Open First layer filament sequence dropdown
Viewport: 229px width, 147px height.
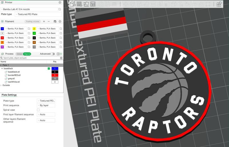46,114
